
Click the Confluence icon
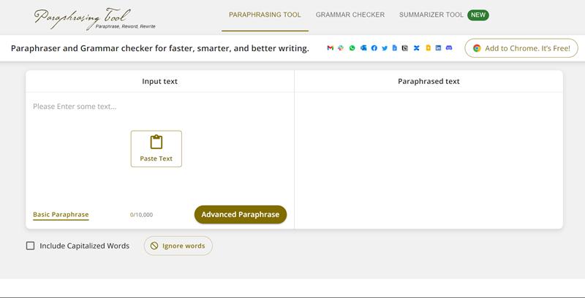416,48
